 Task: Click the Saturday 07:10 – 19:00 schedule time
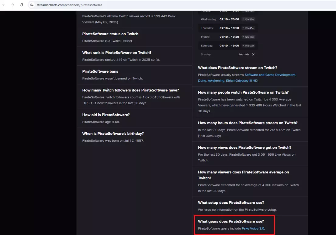pyautogui.click(x=229, y=46)
